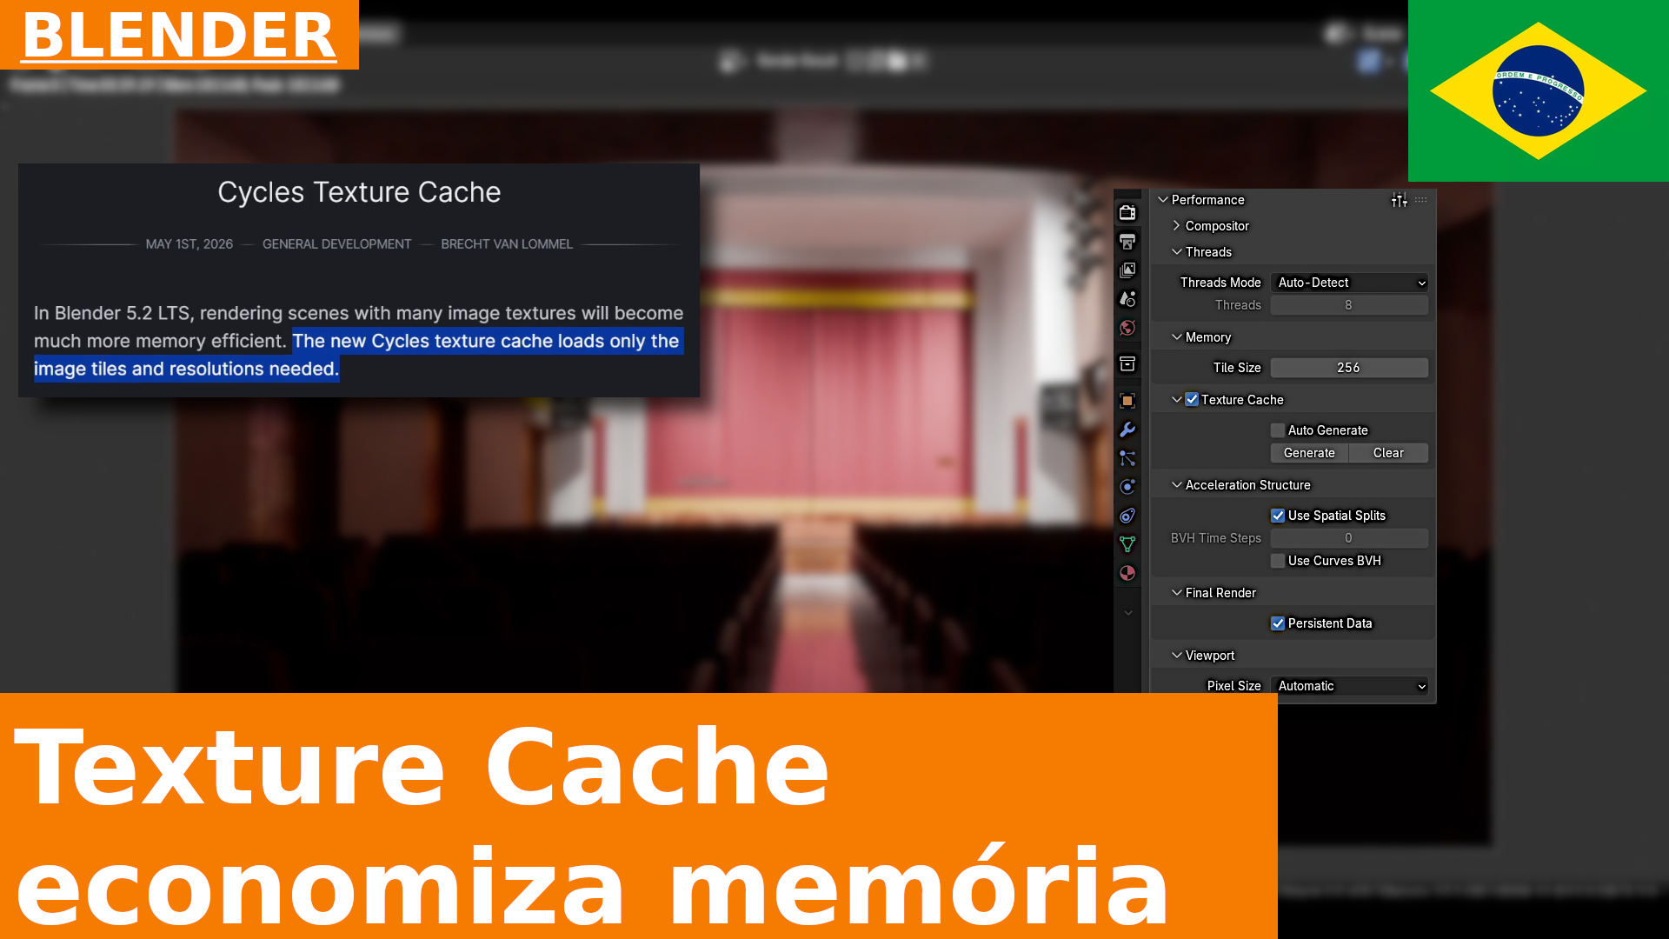Disable the Texture Cache checkbox
This screenshot has width=1669, height=939.
coord(1192,400)
